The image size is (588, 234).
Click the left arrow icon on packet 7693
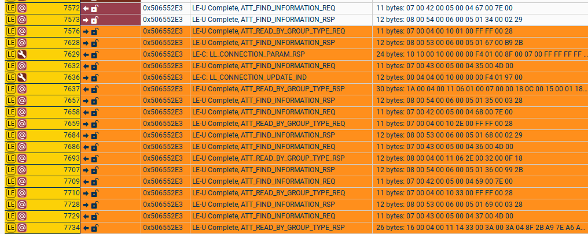86,158
